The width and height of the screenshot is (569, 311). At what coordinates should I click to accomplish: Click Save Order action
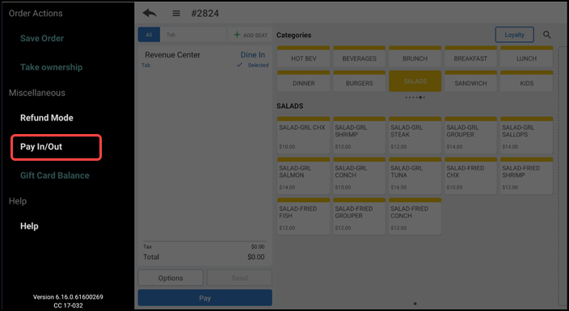click(42, 38)
